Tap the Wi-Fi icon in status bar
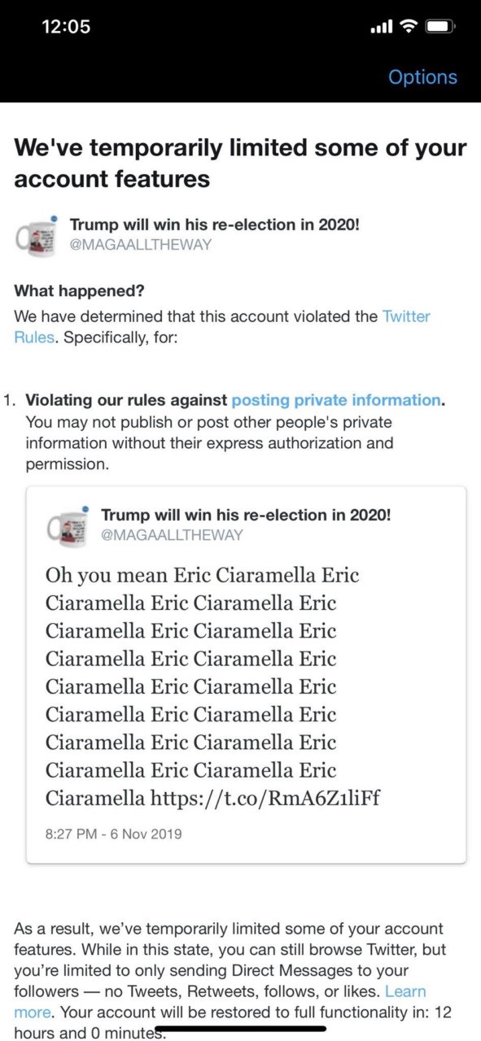The image size is (481, 1041). pos(407,27)
